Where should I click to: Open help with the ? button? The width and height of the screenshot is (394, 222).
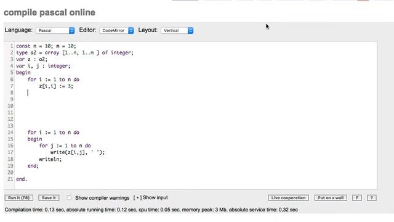coord(371,198)
